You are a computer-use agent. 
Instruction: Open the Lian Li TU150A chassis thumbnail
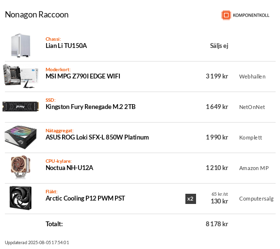click(x=20, y=46)
